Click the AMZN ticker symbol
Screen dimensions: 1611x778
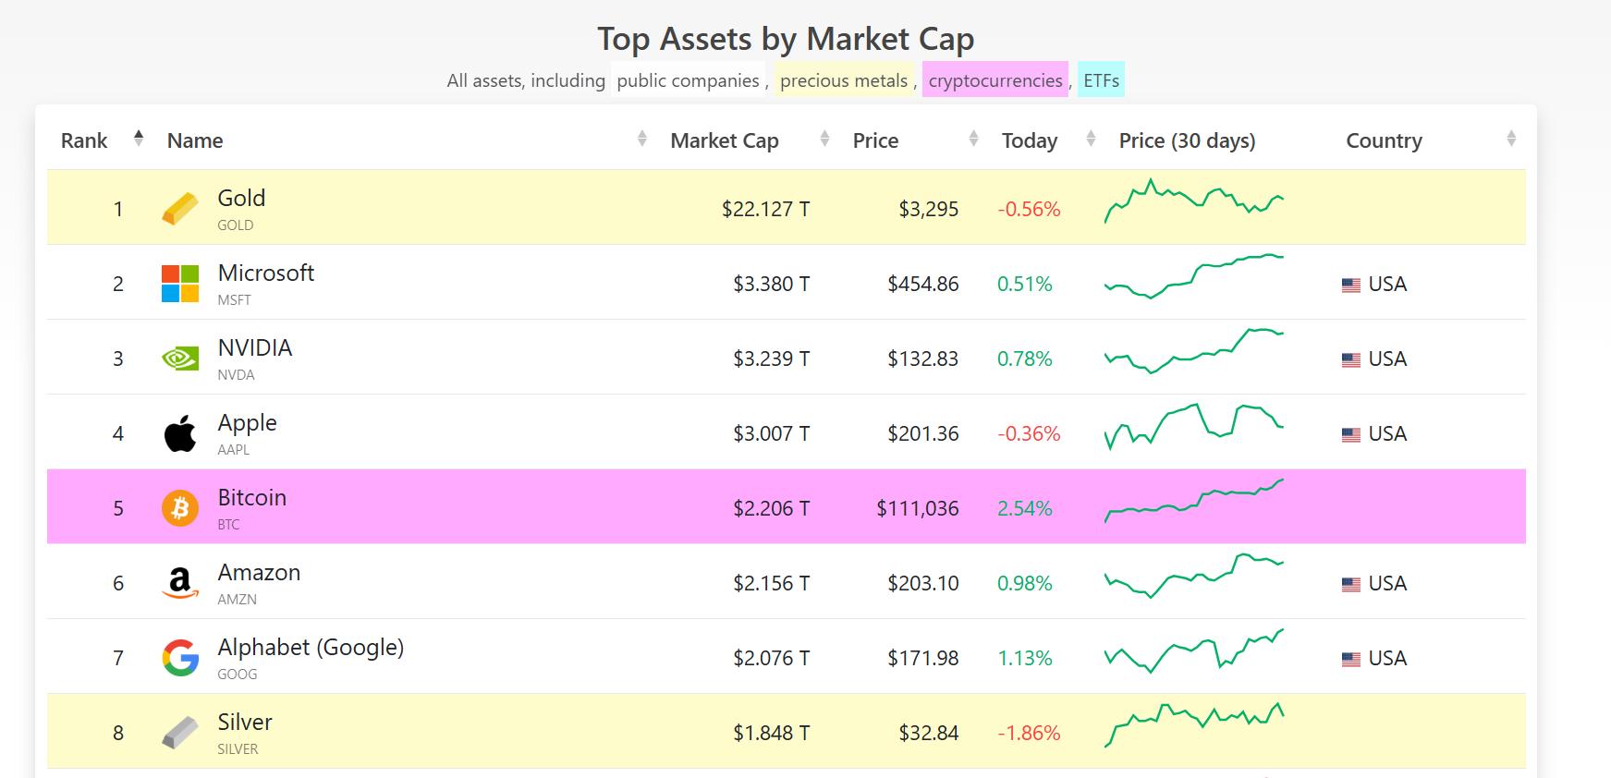coord(237,600)
